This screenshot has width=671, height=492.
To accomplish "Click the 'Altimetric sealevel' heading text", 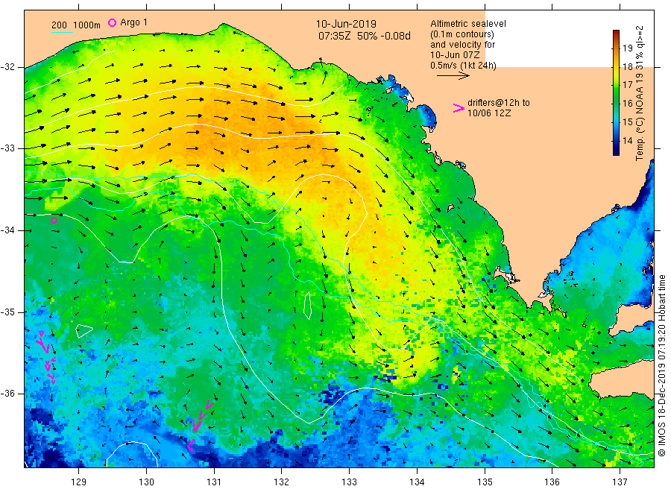I will (467, 24).
